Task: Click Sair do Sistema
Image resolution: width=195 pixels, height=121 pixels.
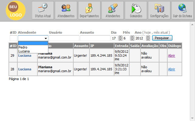Action: [x=183, y=10]
